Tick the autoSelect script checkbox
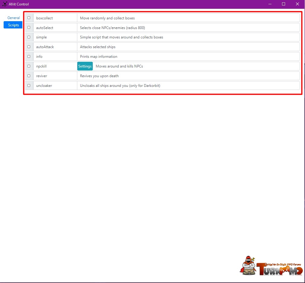Viewport: 305px width, 283px height. pyautogui.click(x=29, y=28)
